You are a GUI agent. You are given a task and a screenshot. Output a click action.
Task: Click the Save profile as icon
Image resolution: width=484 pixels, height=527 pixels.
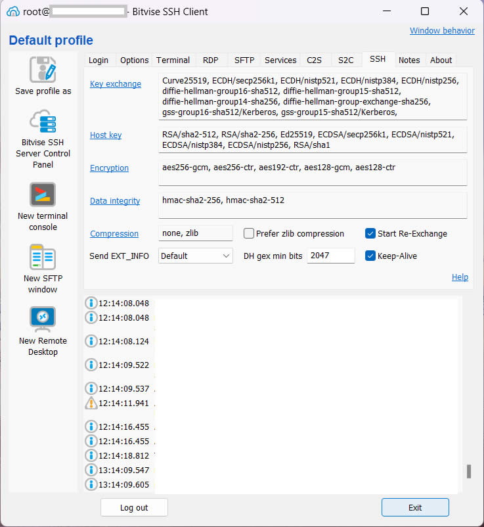[x=43, y=70]
